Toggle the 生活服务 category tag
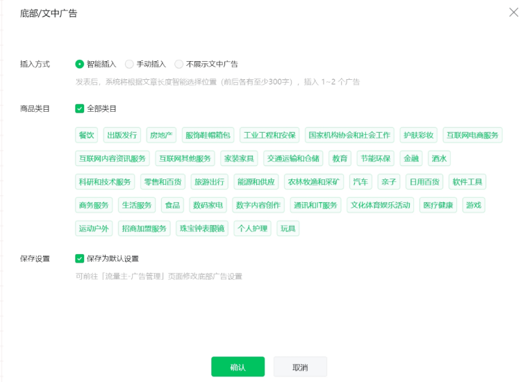 point(137,206)
